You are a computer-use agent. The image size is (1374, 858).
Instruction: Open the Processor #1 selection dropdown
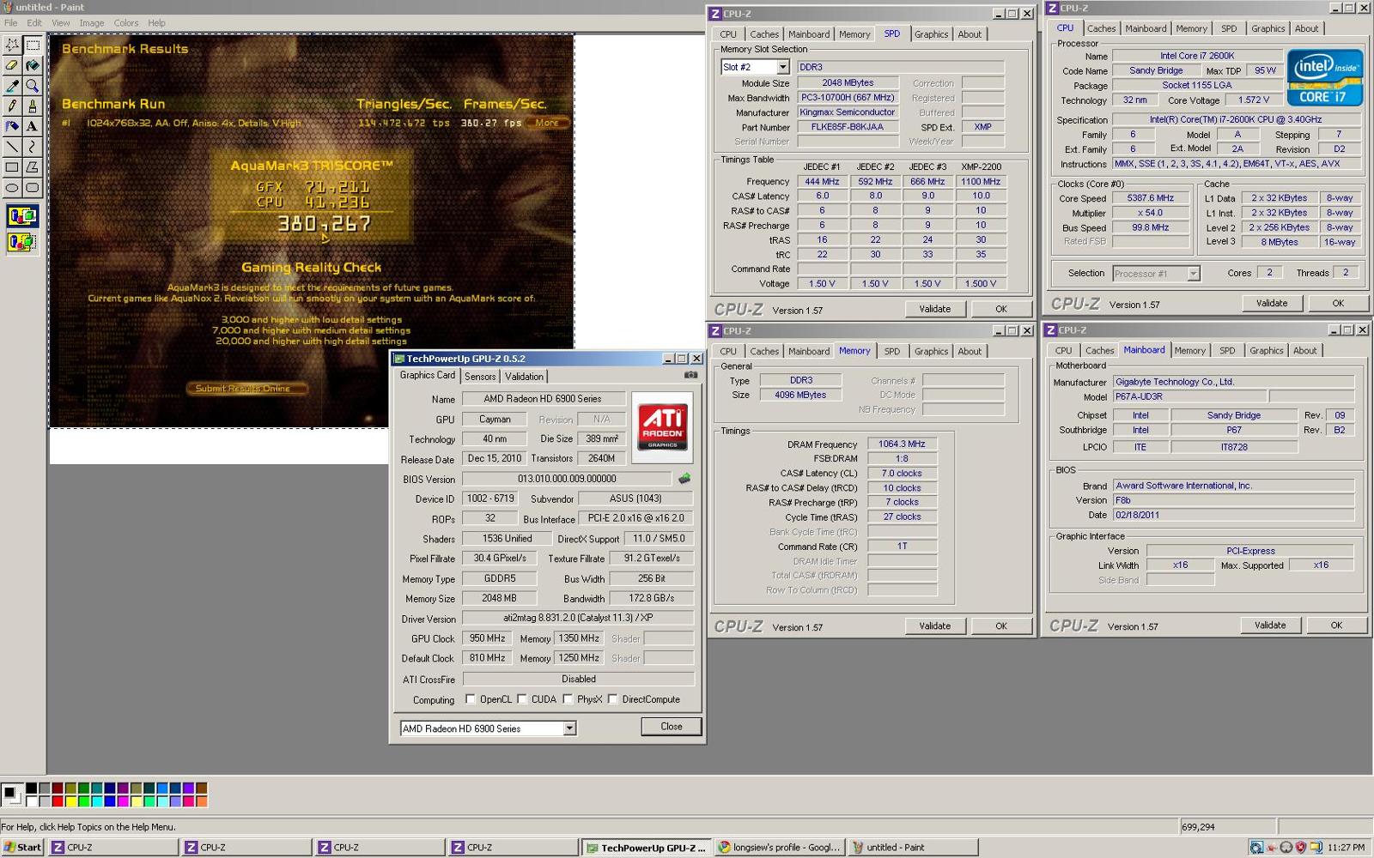[1193, 274]
